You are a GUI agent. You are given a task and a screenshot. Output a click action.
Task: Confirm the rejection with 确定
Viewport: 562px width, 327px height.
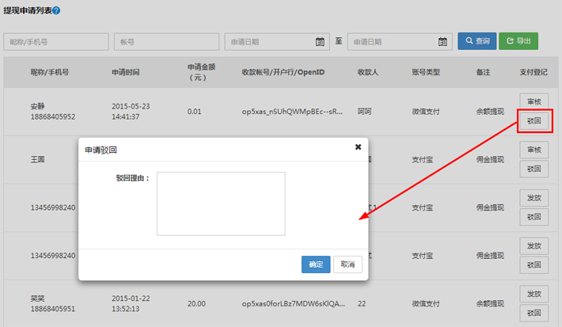click(x=316, y=264)
